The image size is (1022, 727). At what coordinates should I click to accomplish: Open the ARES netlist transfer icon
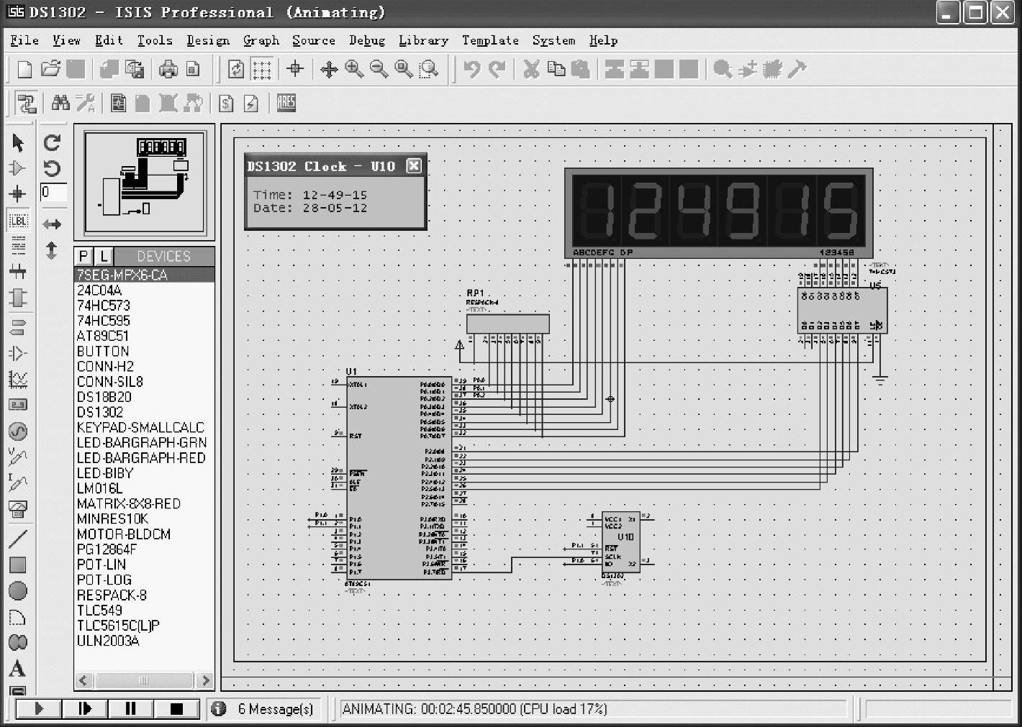286,103
